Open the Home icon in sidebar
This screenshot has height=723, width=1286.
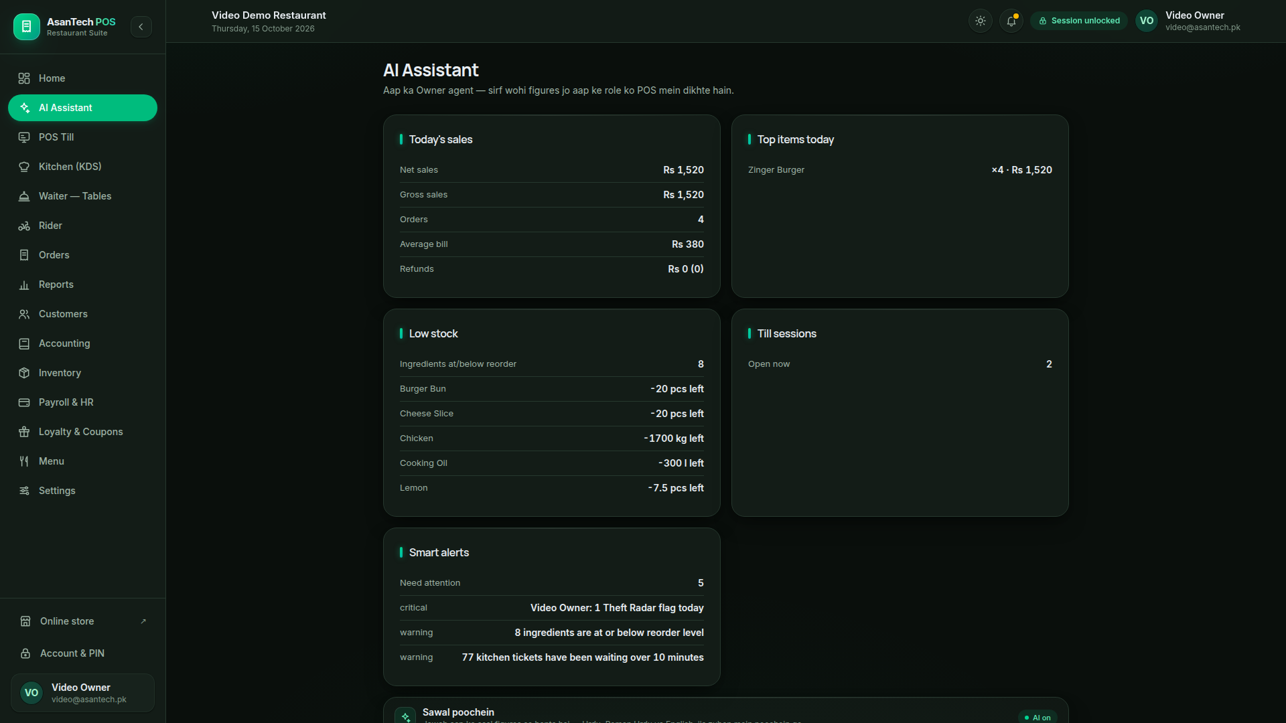pos(24,78)
